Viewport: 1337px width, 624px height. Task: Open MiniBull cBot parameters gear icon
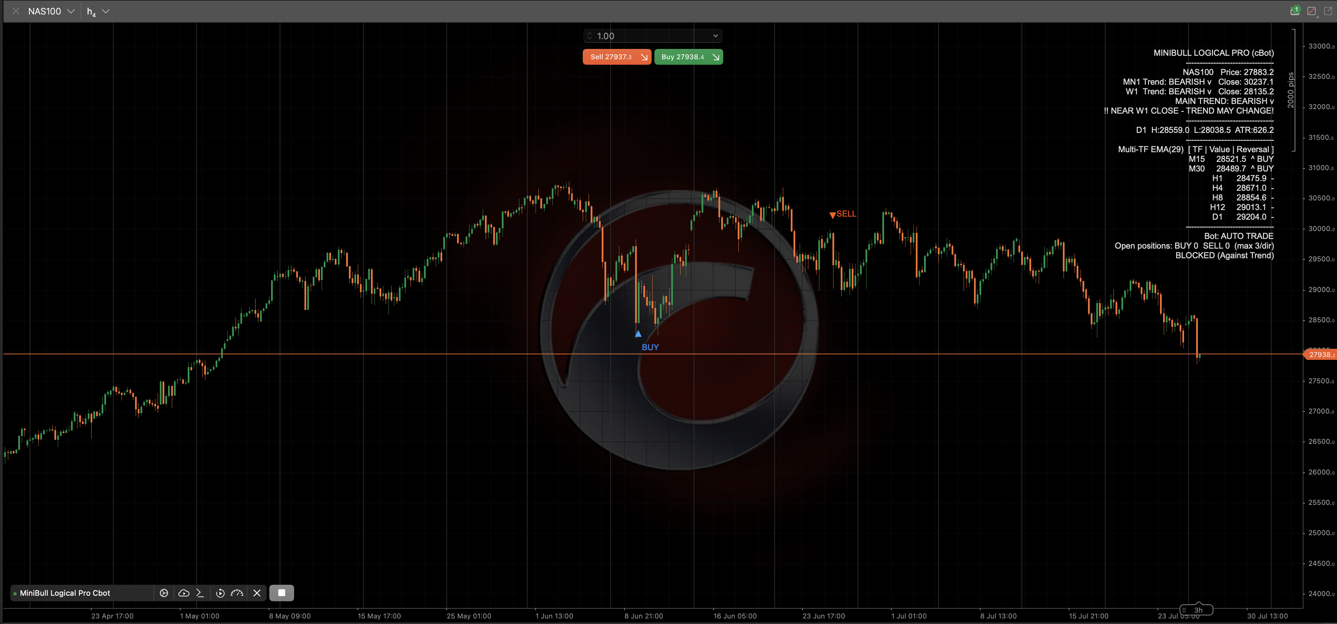(x=164, y=593)
